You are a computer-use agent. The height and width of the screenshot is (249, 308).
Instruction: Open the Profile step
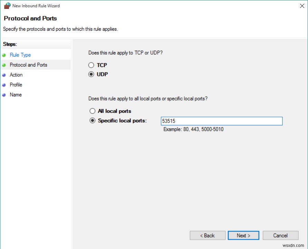pyautogui.click(x=16, y=85)
